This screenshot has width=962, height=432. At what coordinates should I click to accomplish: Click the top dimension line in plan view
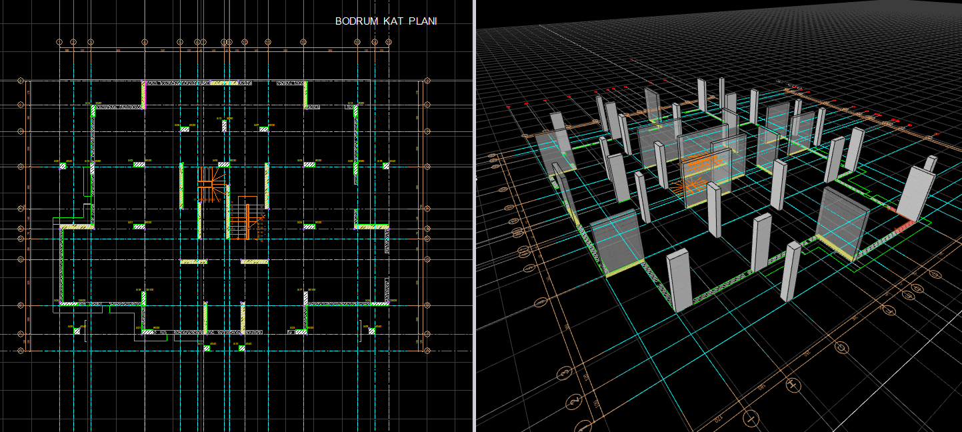223,51
